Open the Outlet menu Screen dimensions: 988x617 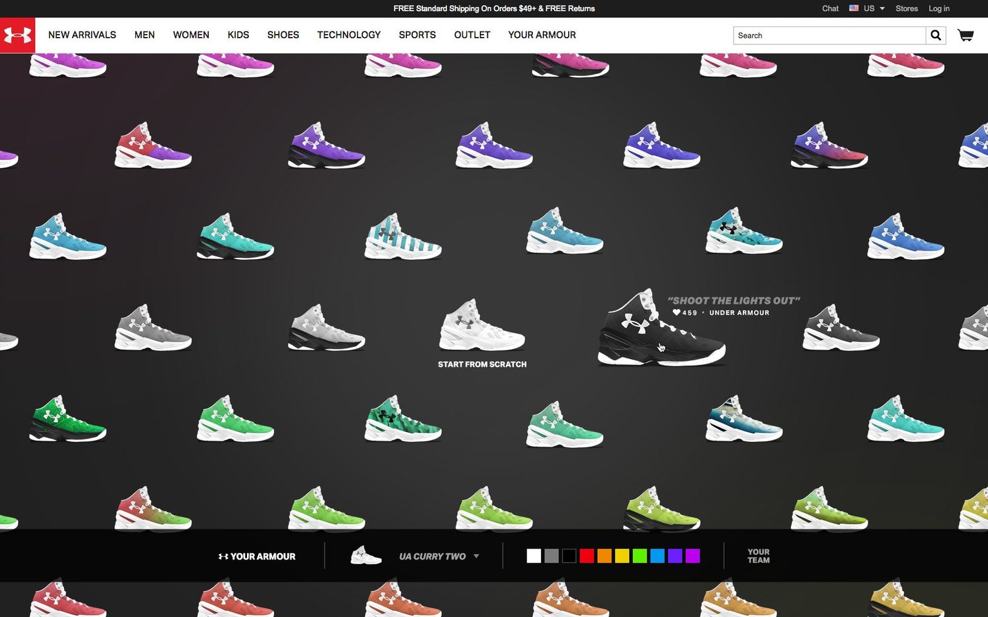472,35
